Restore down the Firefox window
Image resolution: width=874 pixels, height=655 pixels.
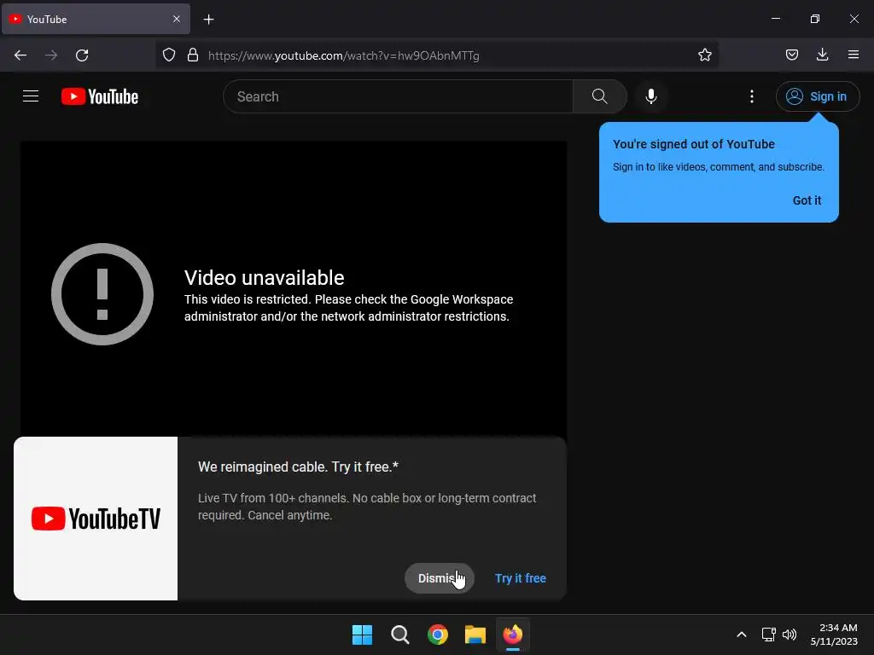[x=815, y=19]
